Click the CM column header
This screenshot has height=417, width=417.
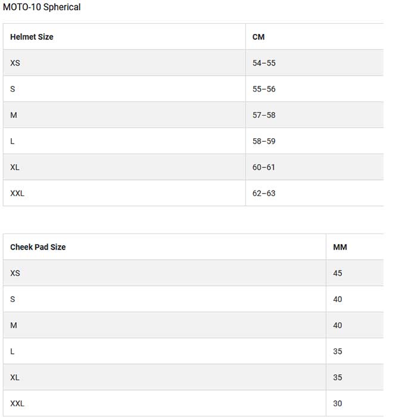(x=259, y=37)
